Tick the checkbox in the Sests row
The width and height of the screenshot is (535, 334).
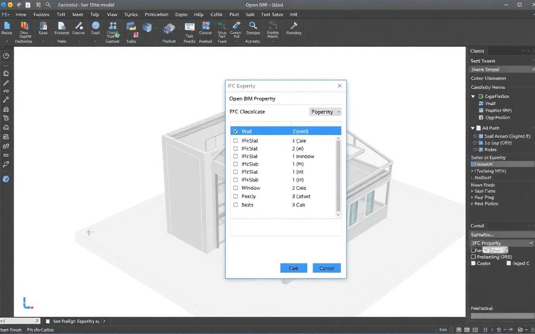point(236,205)
